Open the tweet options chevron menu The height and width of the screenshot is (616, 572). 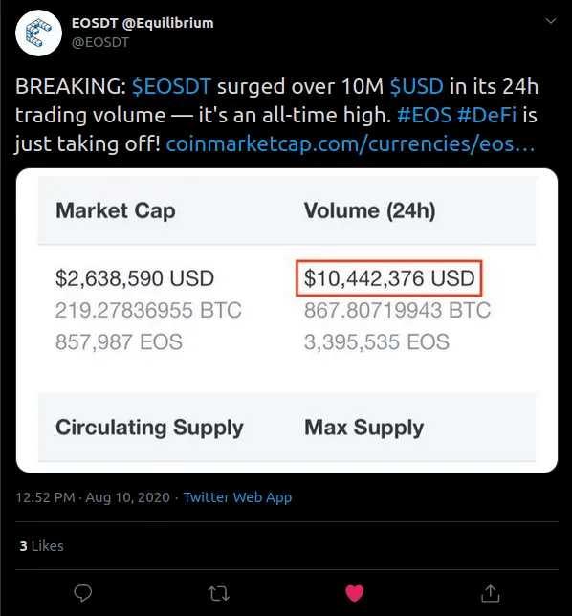pyautogui.click(x=551, y=21)
